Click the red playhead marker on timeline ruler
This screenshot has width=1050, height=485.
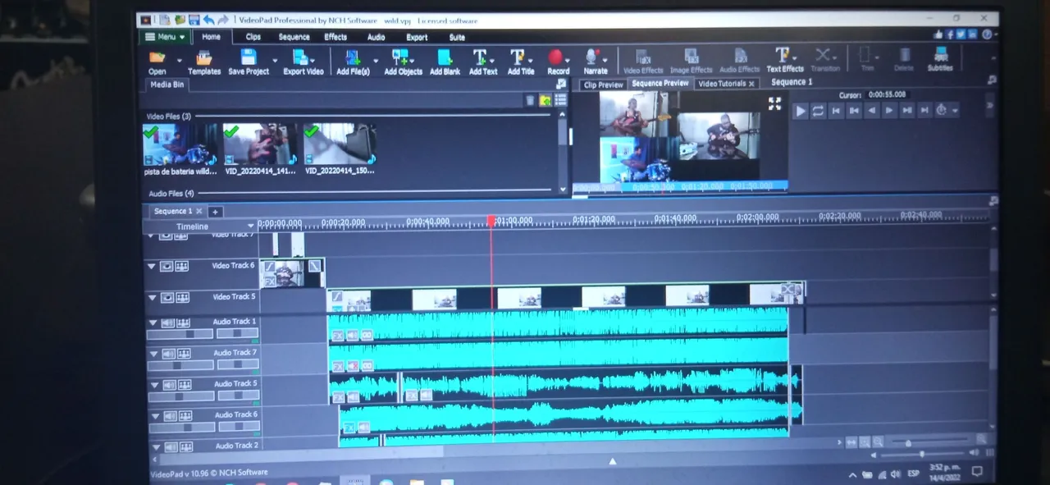pyautogui.click(x=491, y=221)
